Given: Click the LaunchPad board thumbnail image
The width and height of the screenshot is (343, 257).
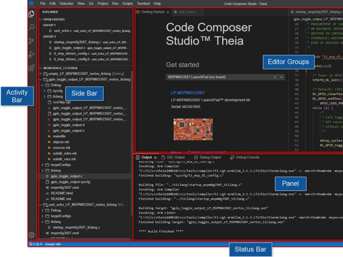Looking at the screenshot, I should tap(193, 129).
